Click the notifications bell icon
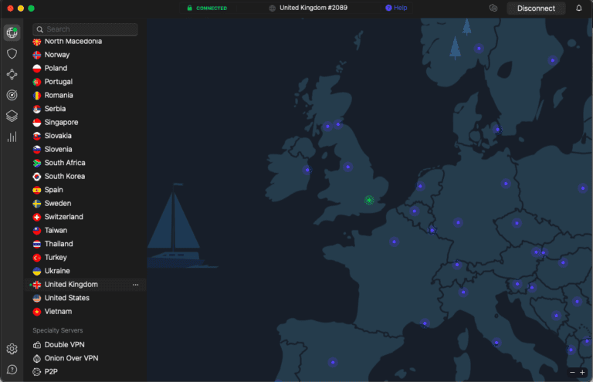593x382 pixels. click(x=579, y=8)
